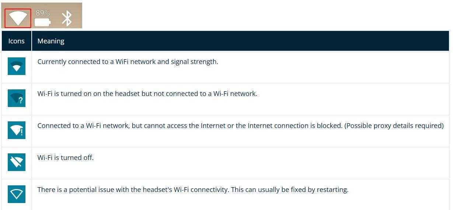Click the crossed-out Wi-Fi turned off icon
Image resolution: width=453 pixels, height=210 pixels.
[x=17, y=162]
